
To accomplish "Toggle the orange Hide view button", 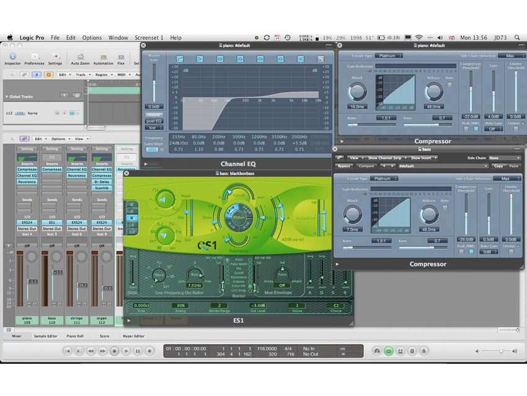I will (48, 74).
